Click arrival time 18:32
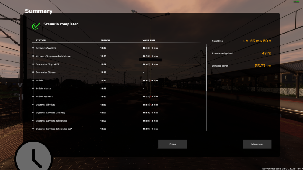Viewport: 303px width, 170px height. tap(103, 48)
